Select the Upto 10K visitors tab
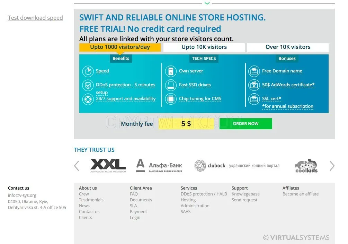348x244 pixels. (204, 47)
